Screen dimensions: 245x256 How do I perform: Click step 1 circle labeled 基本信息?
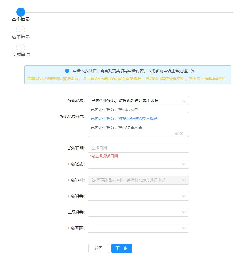click(20, 12)
